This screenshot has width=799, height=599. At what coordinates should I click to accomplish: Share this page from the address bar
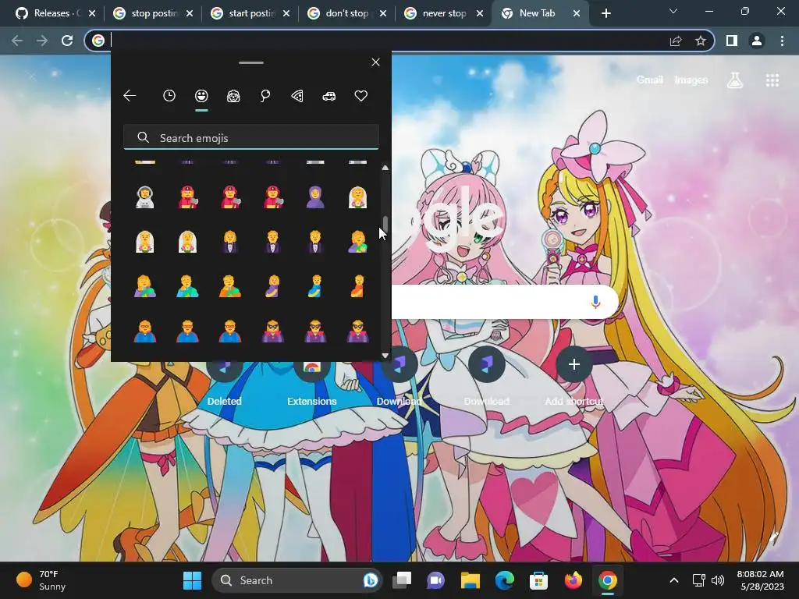point(676,41)
